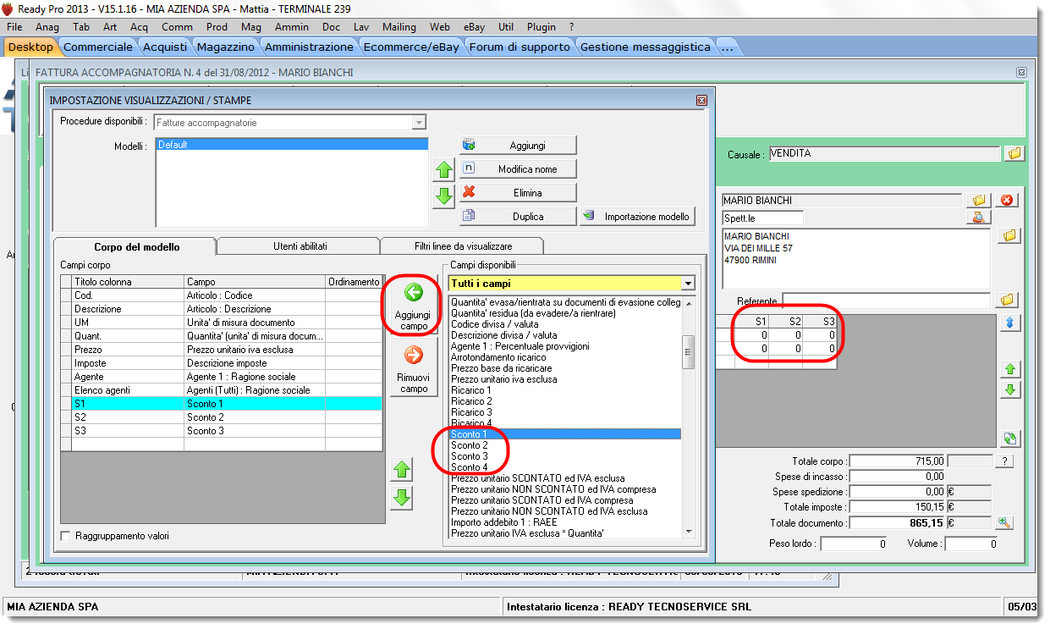Viewport: 1050px width, 629px height.
Task: Click the Modifica nome button
Action: [x=518, y=168]
